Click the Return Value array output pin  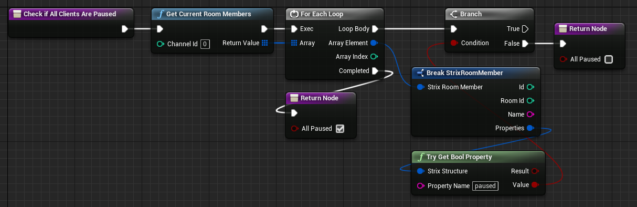click(265, 43)
